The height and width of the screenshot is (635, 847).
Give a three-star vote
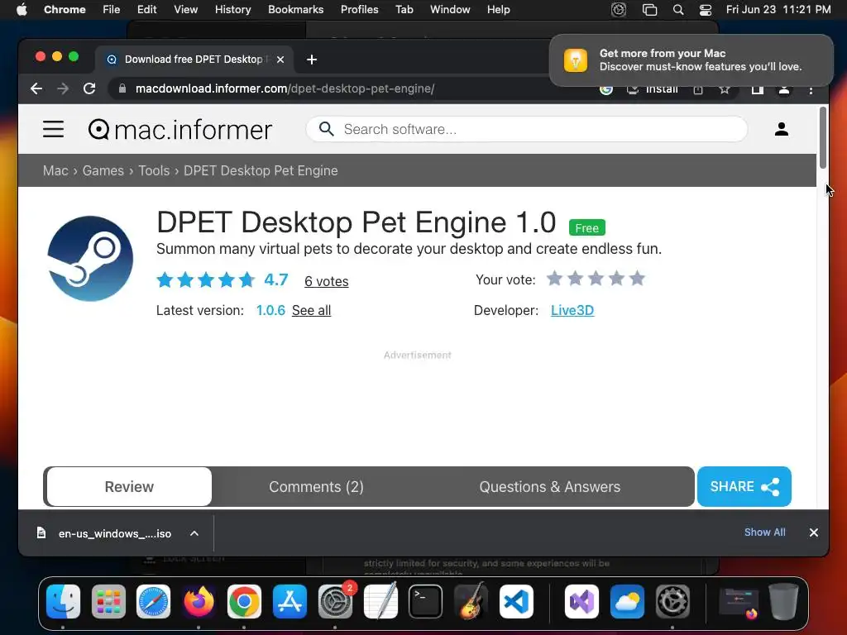[x=596, y=279]
